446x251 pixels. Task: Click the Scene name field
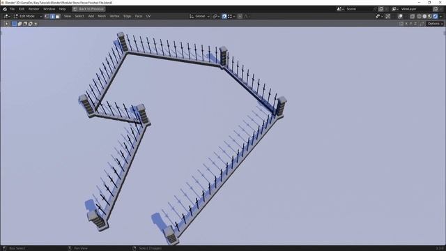pos(359,9)
